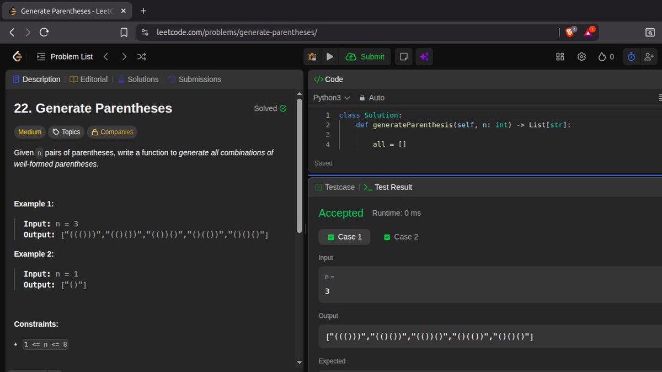The height and width of the screenshot is (372, 662).
Task: Click browser back button
Action: (12, 33)
